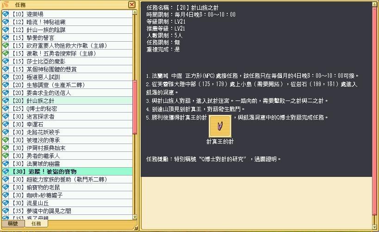Click the green gem beside 激戰！五勇者搜索隊
379x232 pixels.
(x=6, y=54)
